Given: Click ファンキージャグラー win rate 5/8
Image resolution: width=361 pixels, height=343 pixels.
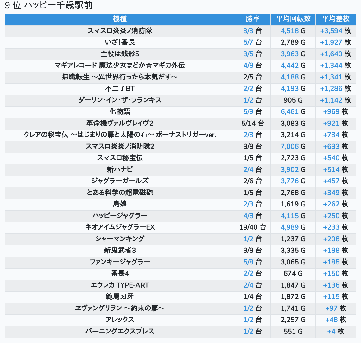Looking at the screenshot, I should tap(248, 262).
